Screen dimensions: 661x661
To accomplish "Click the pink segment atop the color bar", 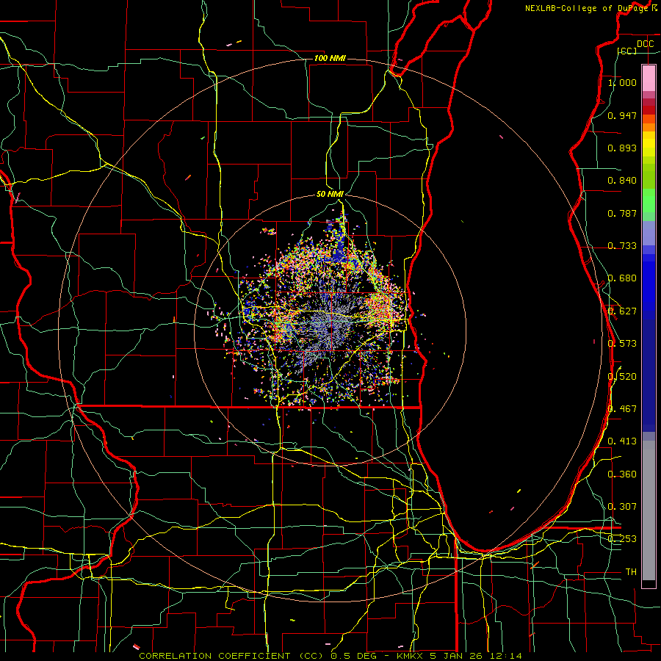I will (649, 78).
